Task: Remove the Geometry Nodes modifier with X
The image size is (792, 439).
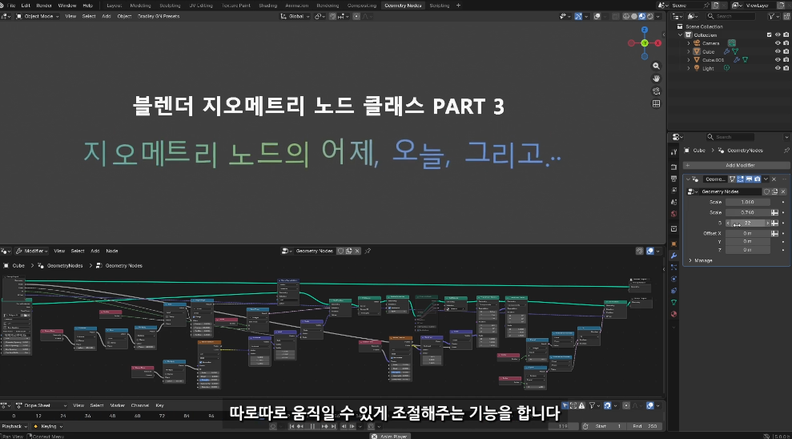Action: 774,179
